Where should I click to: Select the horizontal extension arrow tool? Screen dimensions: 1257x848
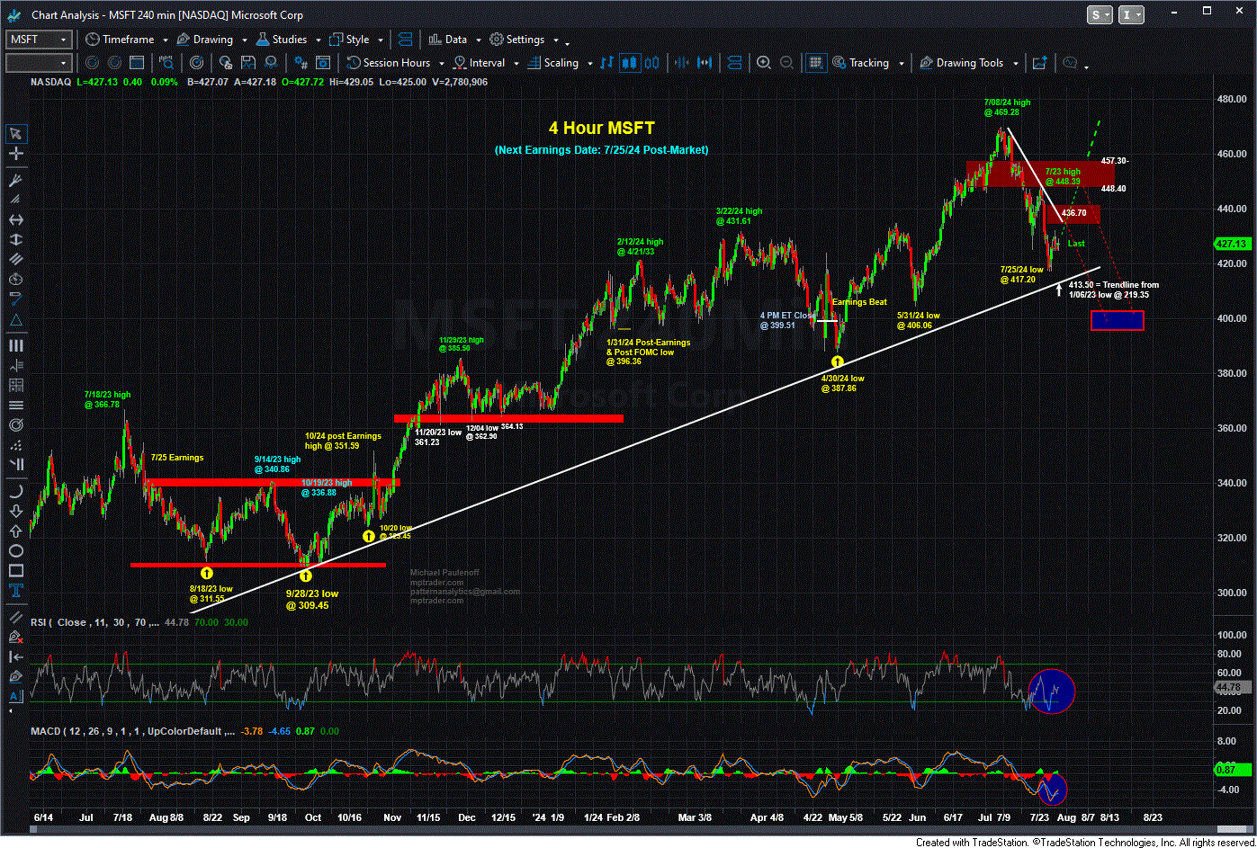click(17, 219)
